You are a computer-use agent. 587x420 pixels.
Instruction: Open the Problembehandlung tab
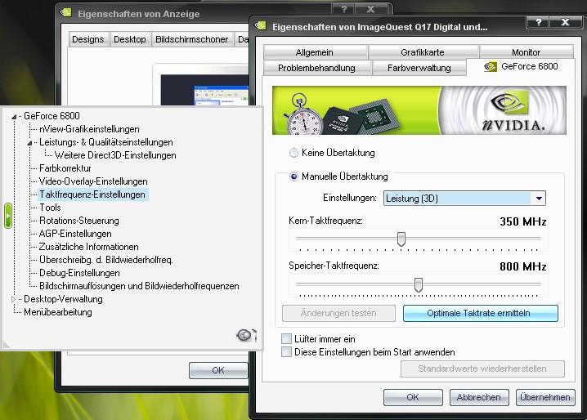(316, 68)
